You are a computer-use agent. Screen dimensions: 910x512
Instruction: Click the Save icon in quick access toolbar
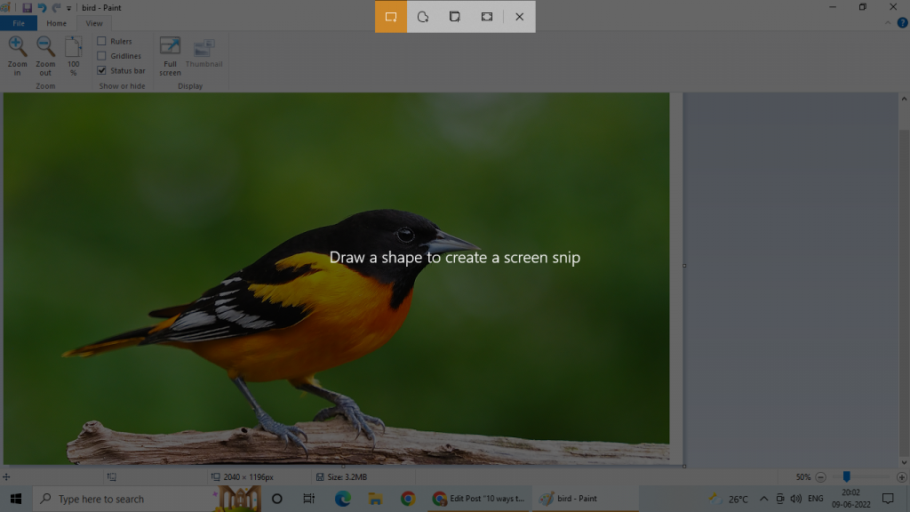[29, 6]
